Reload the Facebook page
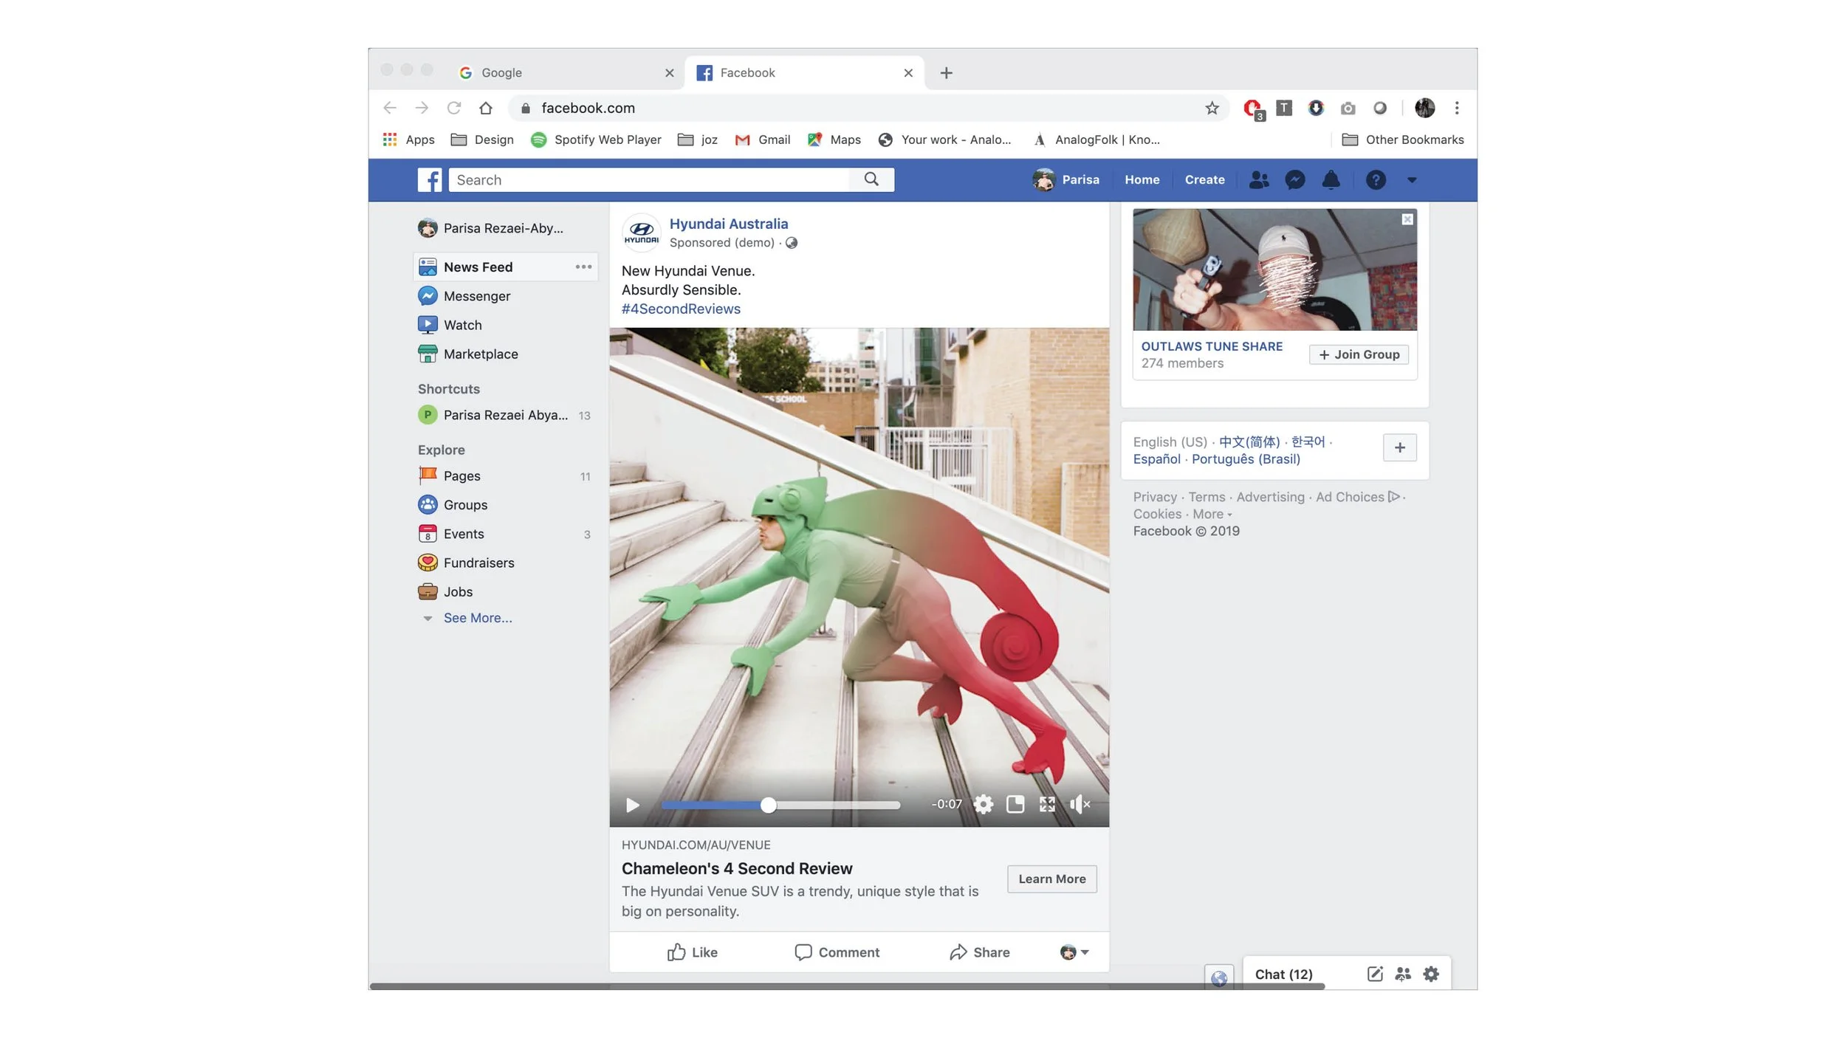Image resolution: width=1846 pixels, height=1038 pixels. (453, 108)
